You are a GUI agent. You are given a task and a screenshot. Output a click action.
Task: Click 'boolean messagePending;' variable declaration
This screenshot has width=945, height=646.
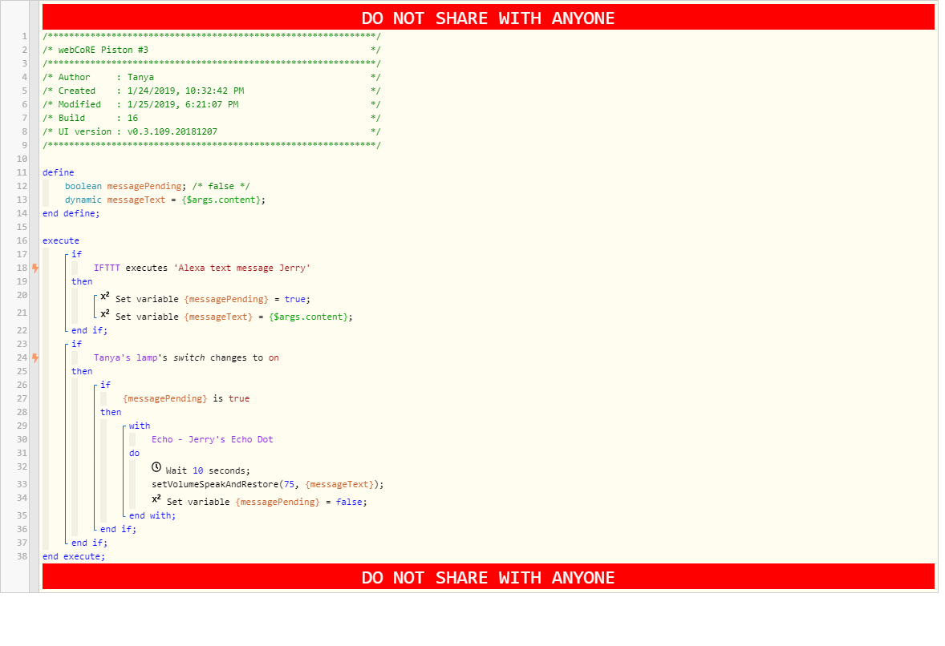coord(126,186)
